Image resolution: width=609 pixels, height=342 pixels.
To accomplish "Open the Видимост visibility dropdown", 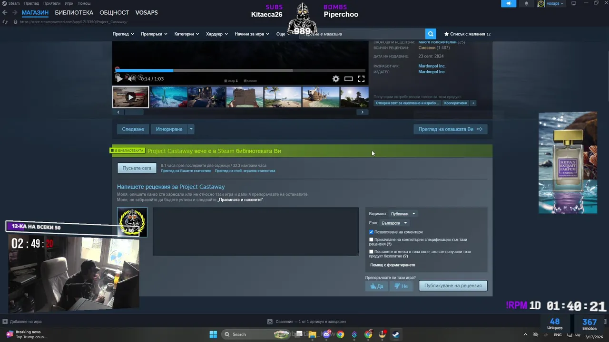I will click(x=403, y=214).
